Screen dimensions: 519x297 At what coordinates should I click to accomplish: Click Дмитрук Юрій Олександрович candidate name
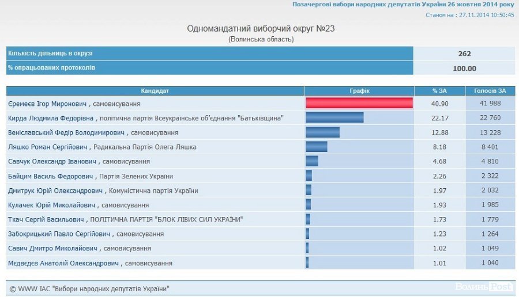click(55, 191)
